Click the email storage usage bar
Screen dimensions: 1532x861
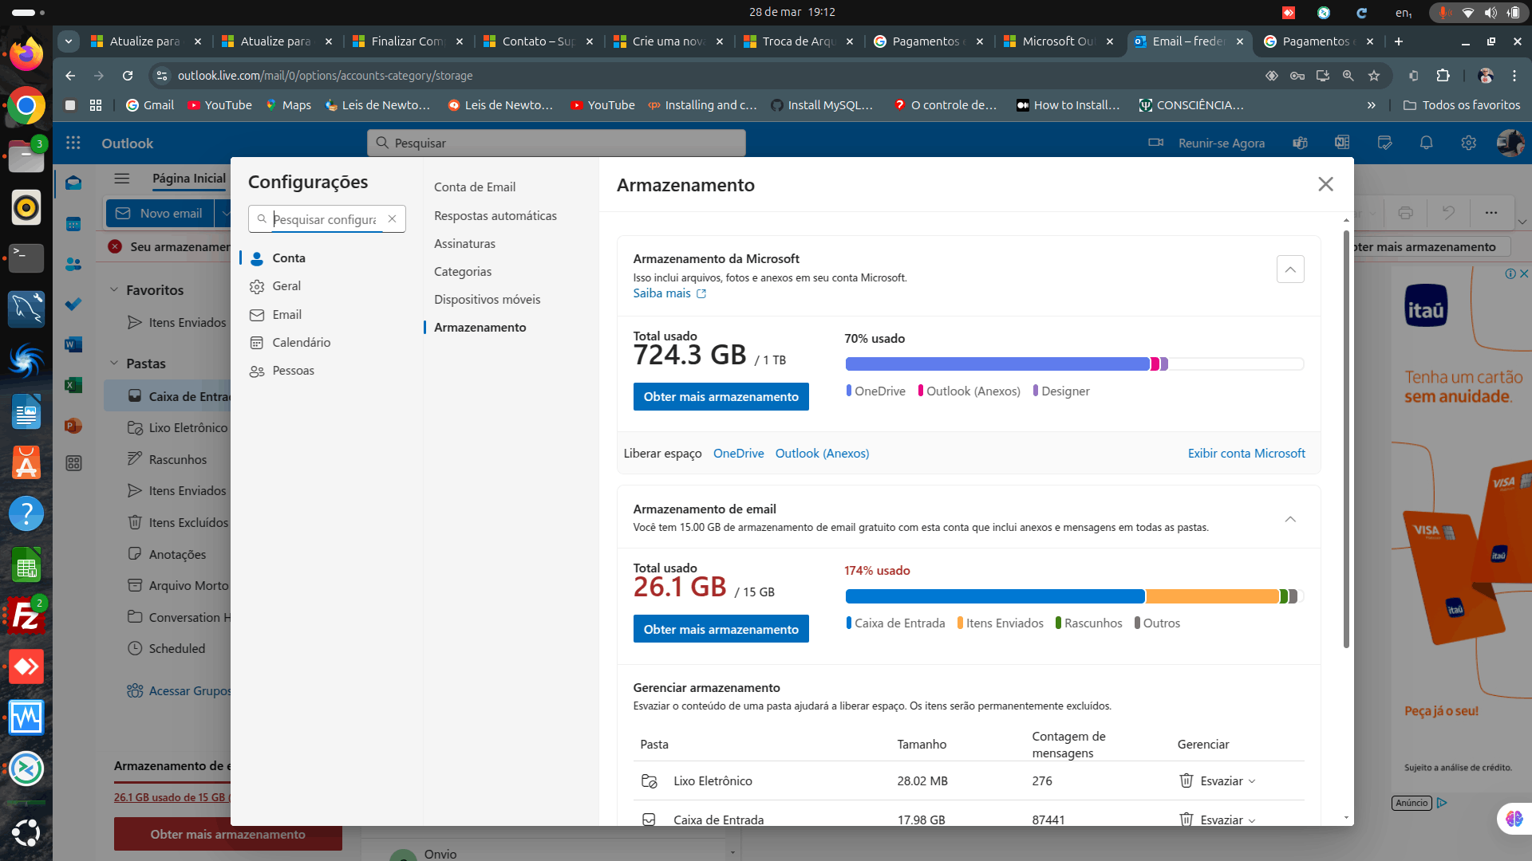(1073, 596)
